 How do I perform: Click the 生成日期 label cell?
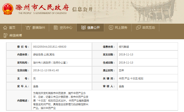[x=105, y=63]
